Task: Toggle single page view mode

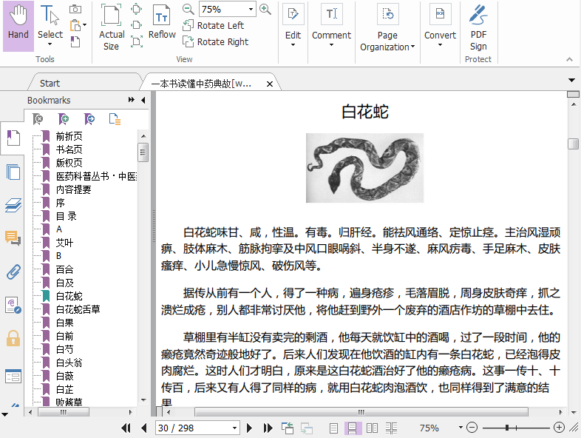Action: (x=334, y=428)
